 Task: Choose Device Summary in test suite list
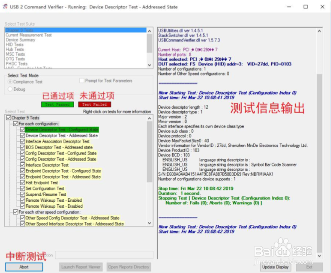coord(21,40)
